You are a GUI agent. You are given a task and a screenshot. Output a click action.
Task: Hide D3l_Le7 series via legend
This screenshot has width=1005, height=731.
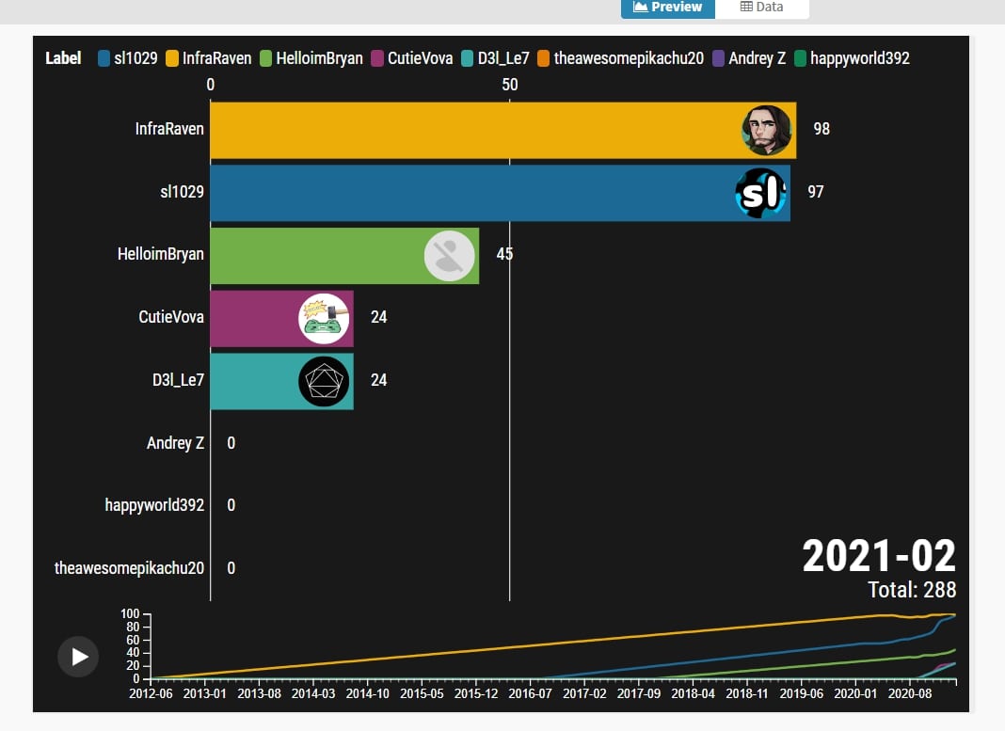496,58
